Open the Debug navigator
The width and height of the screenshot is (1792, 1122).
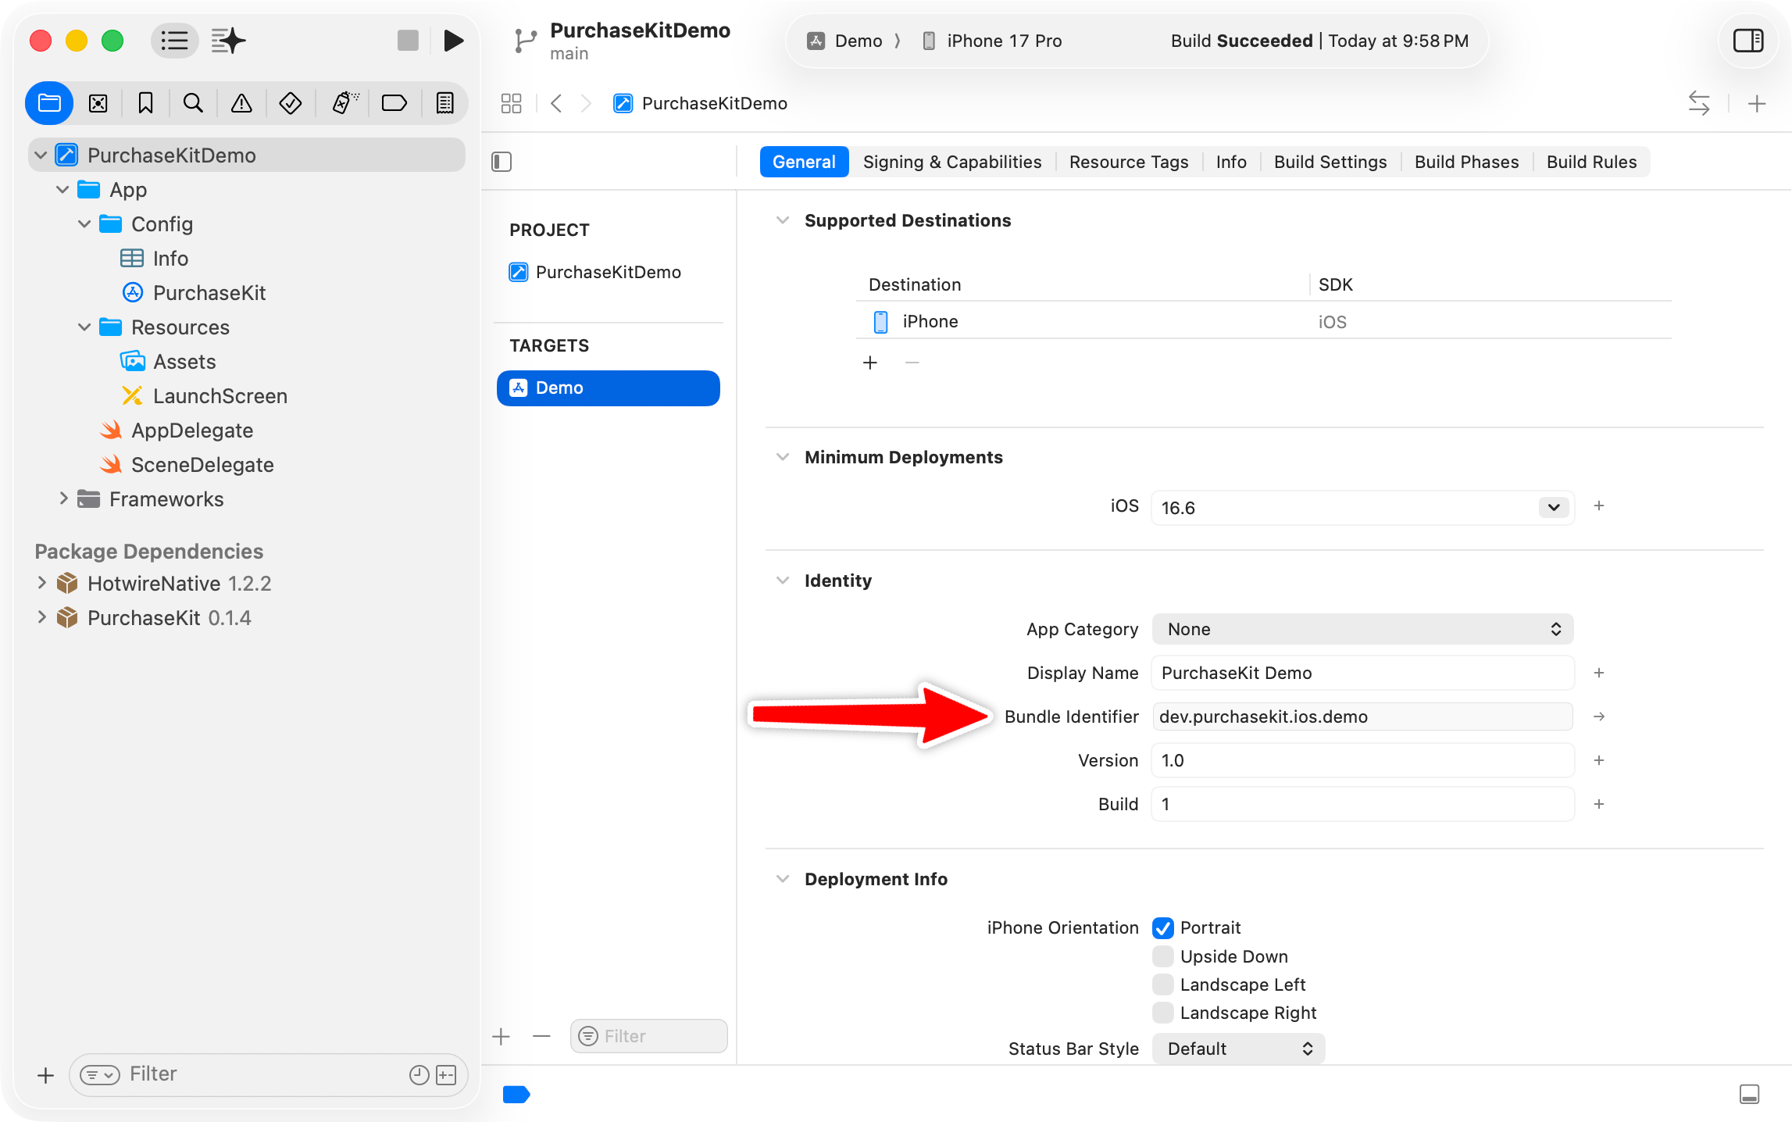[344, 102]
